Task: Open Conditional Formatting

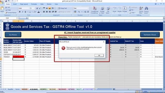Action: click(95, 10)
